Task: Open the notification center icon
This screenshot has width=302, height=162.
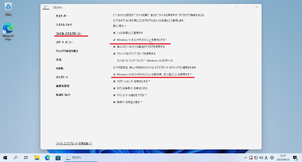Action: click(295, 158)
